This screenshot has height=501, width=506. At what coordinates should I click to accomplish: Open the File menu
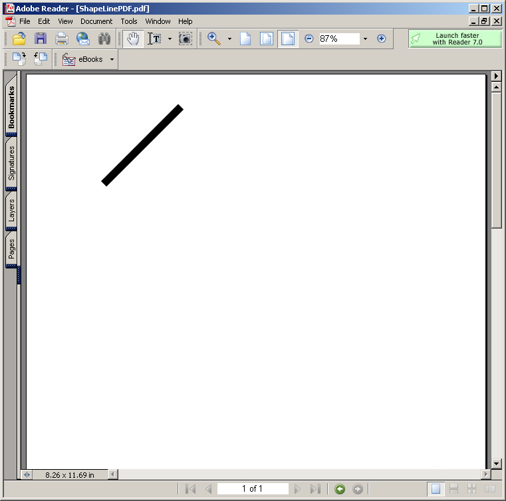coord(25,21)
